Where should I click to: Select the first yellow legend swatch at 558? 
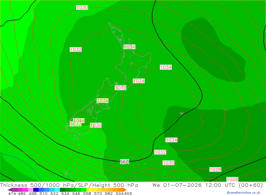pos(89,190)
